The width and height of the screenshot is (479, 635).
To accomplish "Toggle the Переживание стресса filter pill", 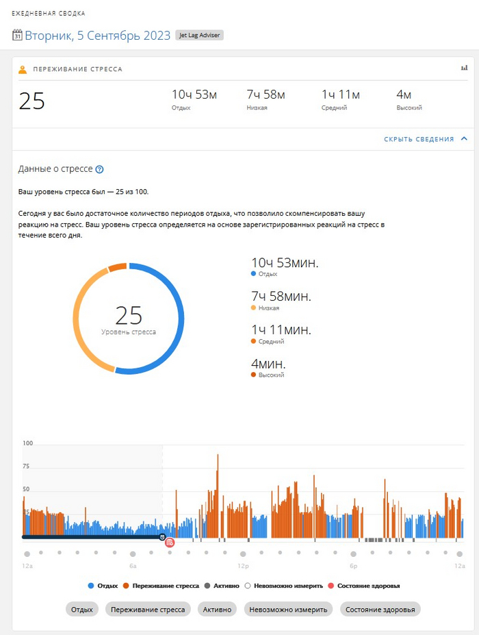I will pos(148,609).
